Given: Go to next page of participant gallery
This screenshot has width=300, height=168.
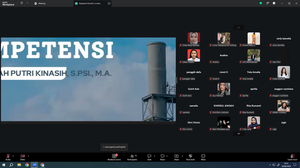Looking at the screenshot, I should coord(239,134).
